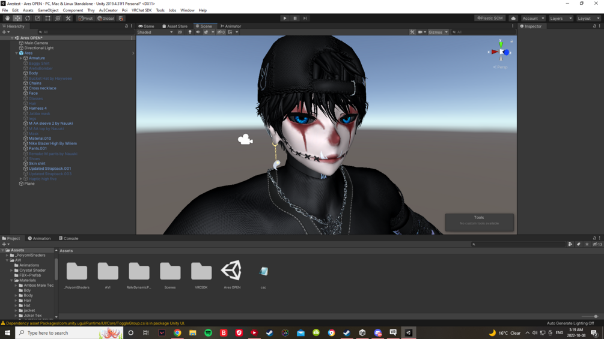Image resolution: width=604 pixels, height=339 pixels.
Task: Toggle scene lighting bulb icon
Action: click(x=189, y=32)
